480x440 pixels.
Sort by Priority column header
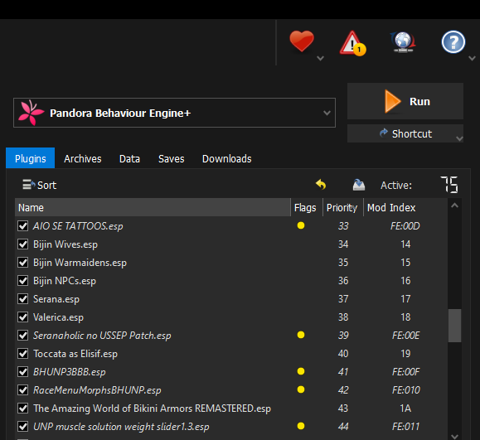343,207
